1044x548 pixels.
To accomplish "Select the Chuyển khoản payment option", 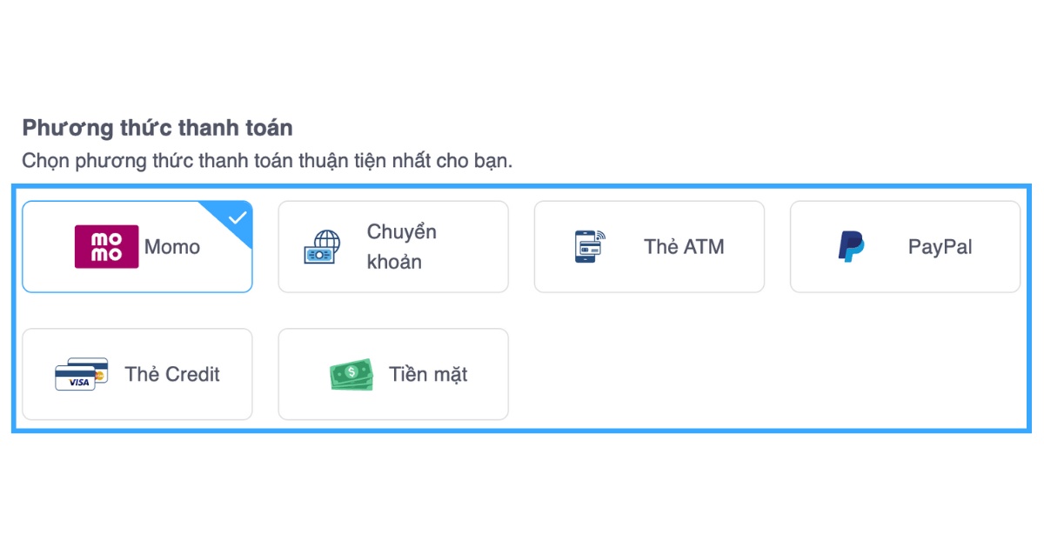I will point(392,246).
